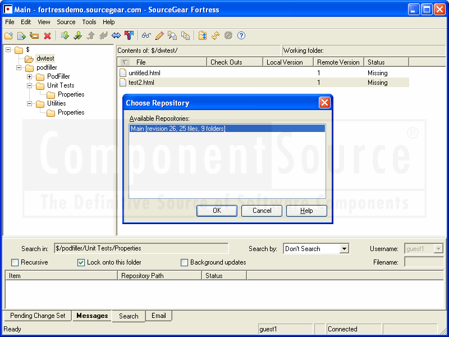This screenshot has width=449, height=337.
Task: Click the Fortress application icon in title bar
Action: (8, 10)
